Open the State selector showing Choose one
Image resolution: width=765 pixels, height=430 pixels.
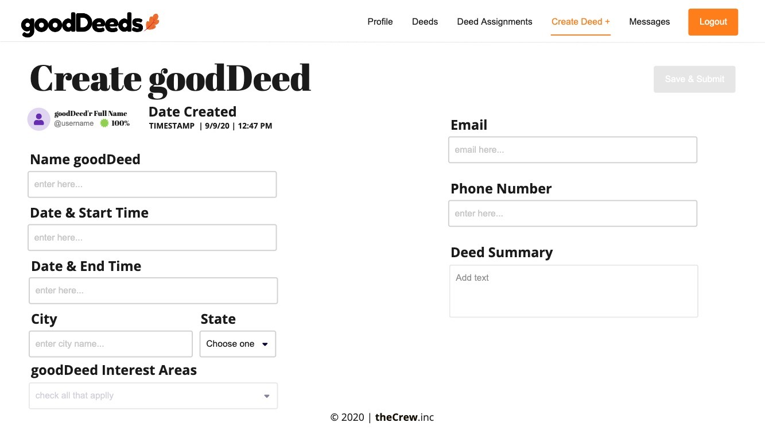[x=237, y=343]
